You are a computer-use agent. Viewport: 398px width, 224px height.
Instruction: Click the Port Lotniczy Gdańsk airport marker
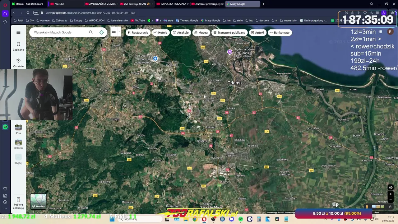coord(155,58)
